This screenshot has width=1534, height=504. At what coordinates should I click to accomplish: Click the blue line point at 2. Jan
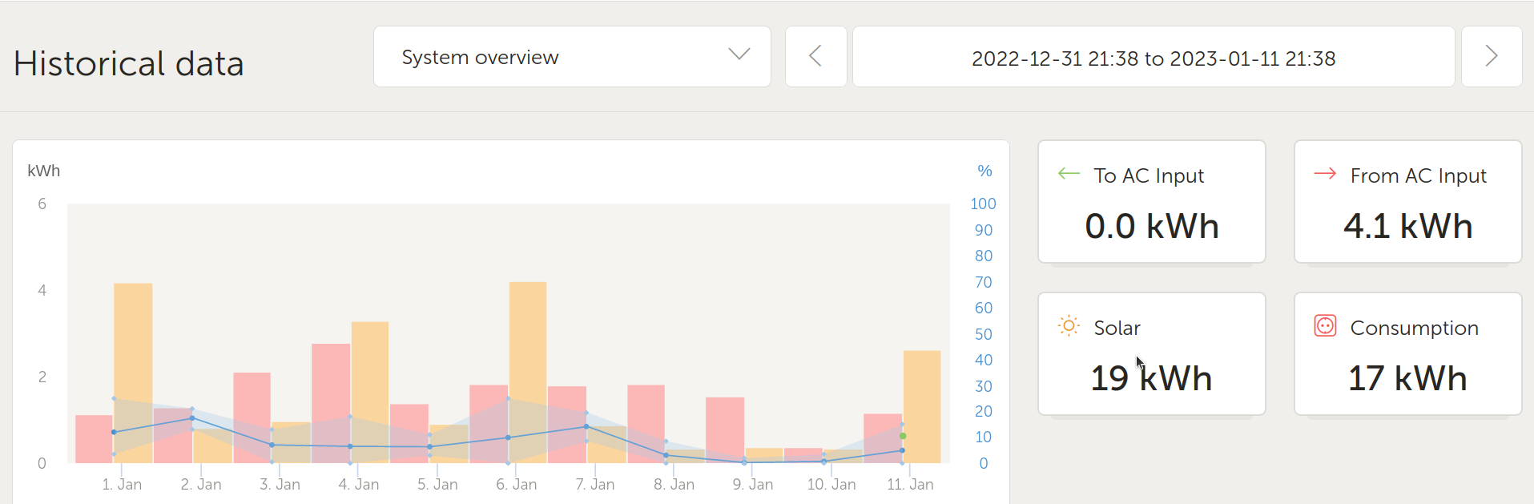click(192, 418)
